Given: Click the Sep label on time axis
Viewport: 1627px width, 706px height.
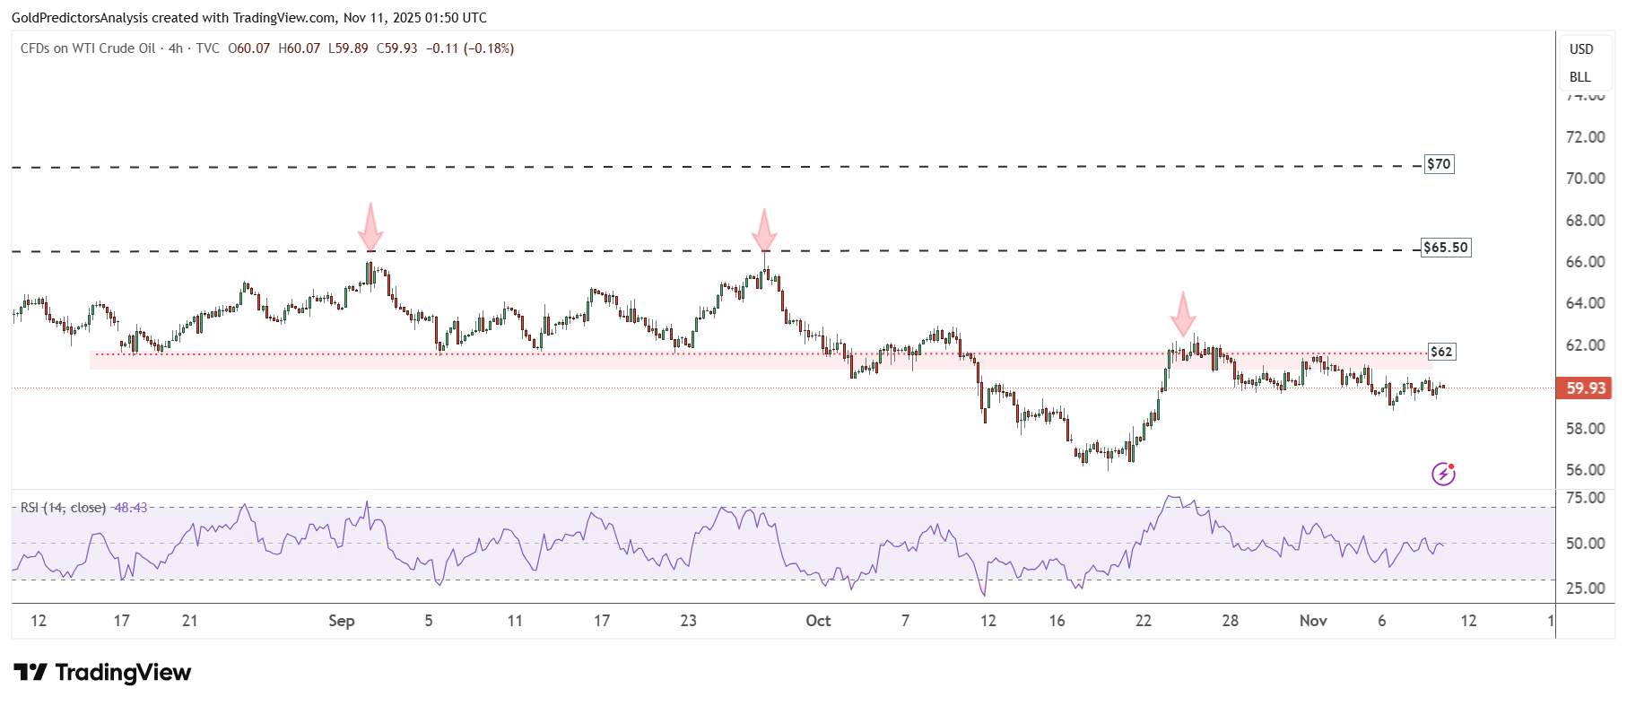Looking at the screenshot, I should pos(341,621).
